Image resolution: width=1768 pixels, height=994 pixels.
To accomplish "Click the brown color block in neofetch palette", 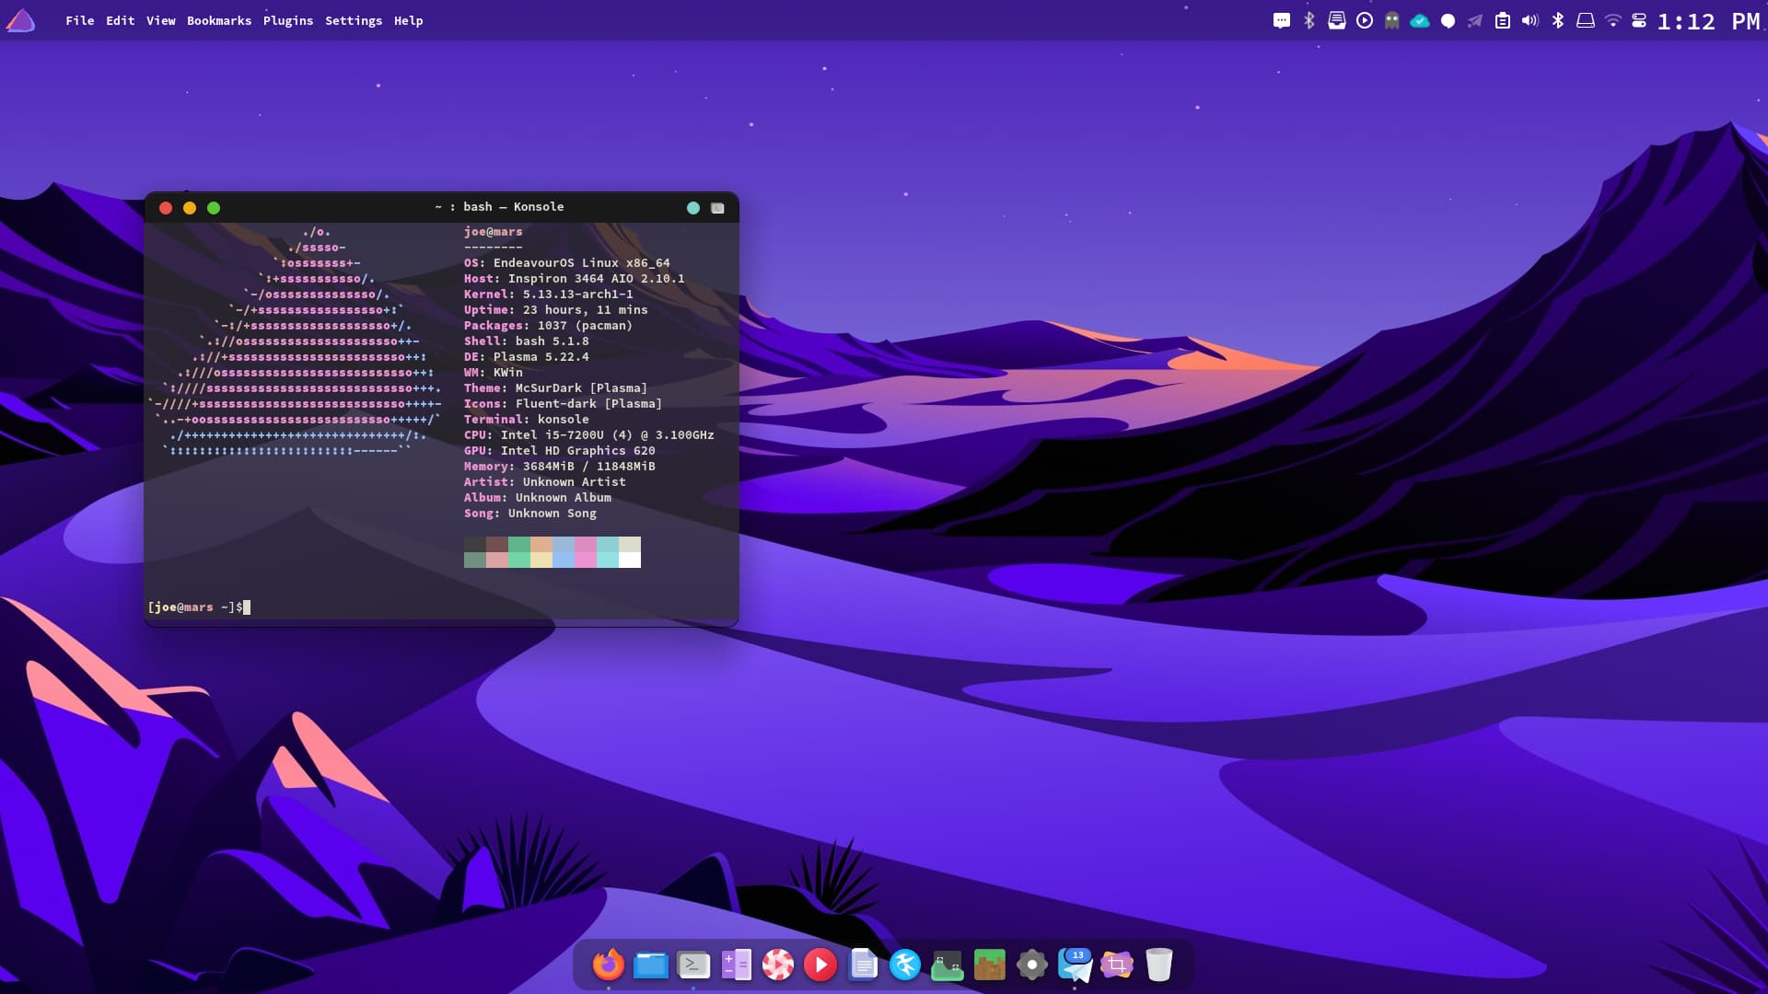I will coord(497,544).
